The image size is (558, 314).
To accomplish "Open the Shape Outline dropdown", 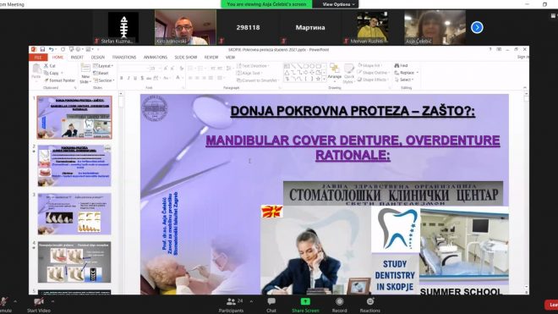I will (374, 73).
